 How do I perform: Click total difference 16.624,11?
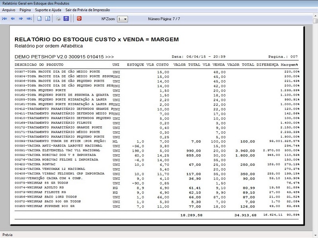[x=273, y=215]
